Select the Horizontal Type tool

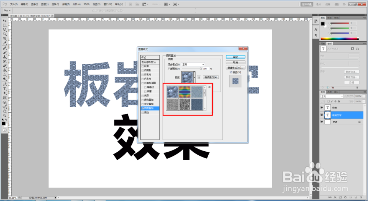pos(4,88)
